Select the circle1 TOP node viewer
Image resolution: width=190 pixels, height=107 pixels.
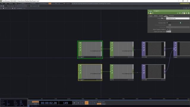pos(155,49)
